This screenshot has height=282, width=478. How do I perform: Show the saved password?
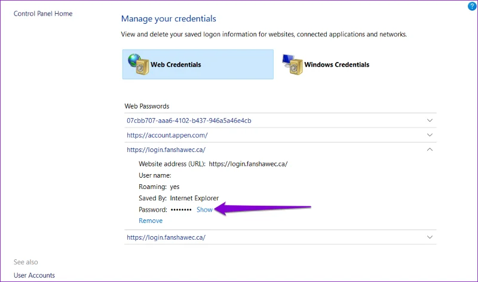tap(204, 210)
